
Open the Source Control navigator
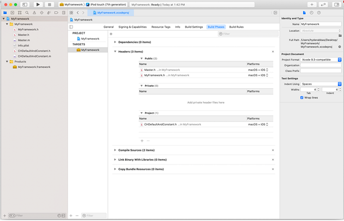tap(12, 13)
